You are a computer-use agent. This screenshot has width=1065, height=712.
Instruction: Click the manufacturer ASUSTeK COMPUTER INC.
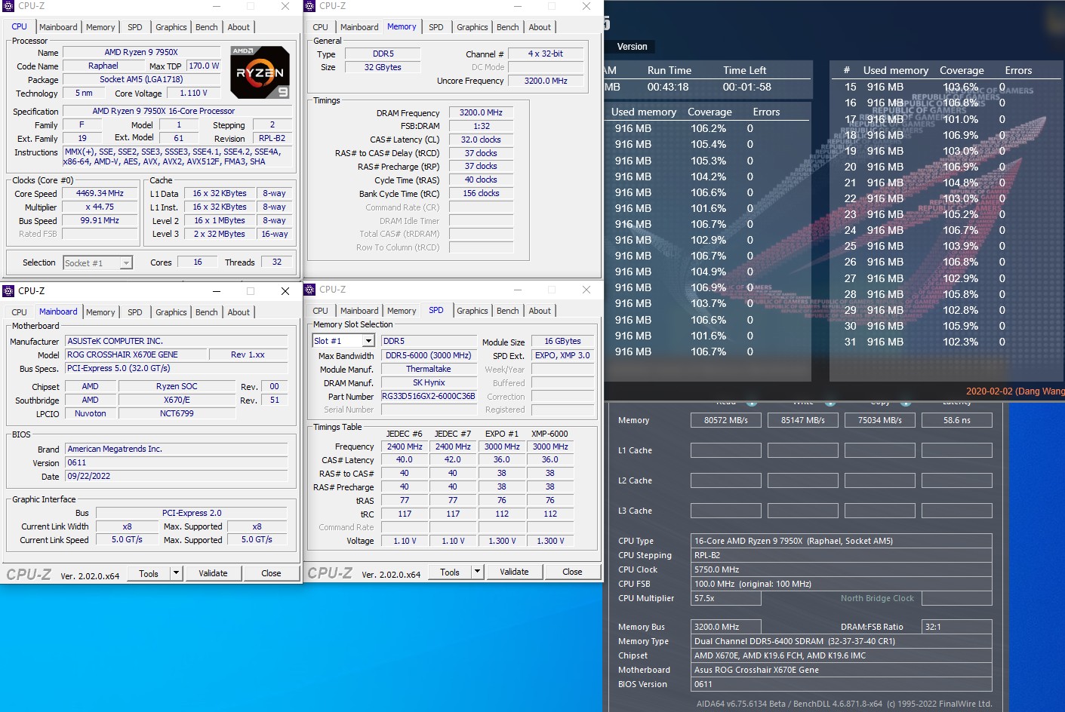click(x=177, y=341)
